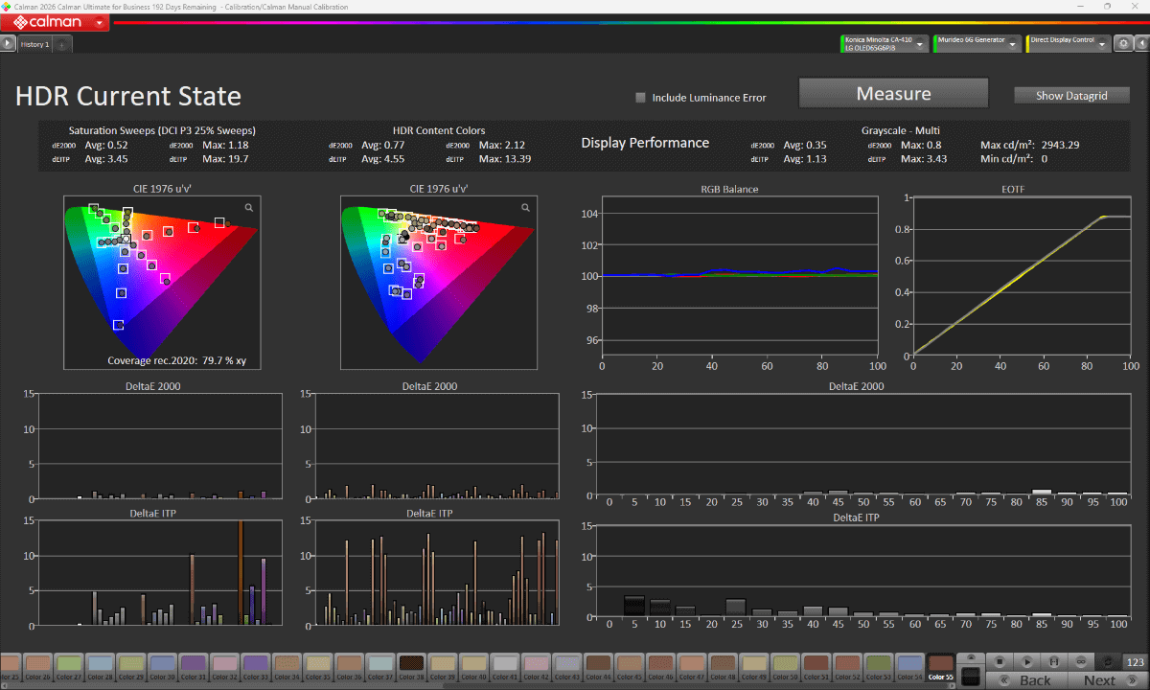Select Color 31 purple swatch
1150x690 pixels.
click(x=194, y=668)
